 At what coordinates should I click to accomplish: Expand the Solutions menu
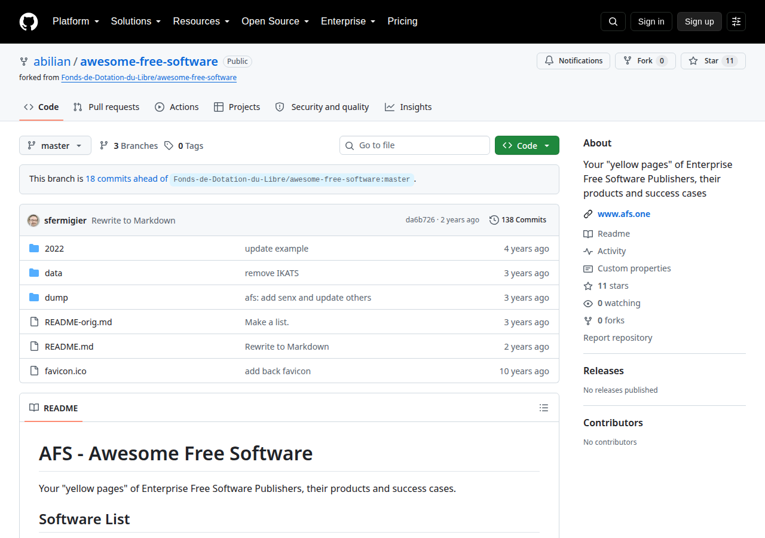[136, 22]
